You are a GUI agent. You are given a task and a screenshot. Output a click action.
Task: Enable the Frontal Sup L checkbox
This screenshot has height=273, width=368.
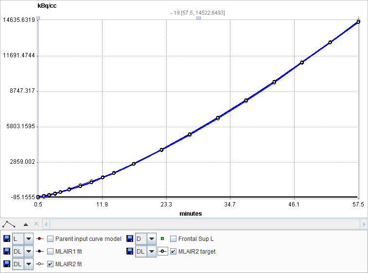[x=173, y=239]
